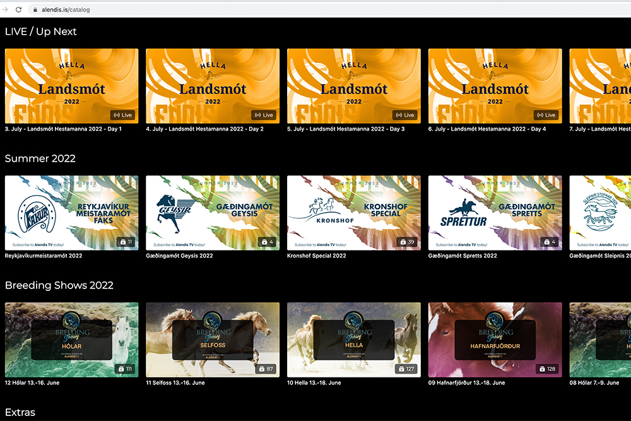Click Live badge on Landsmót Day 3
Viewport: 631px width, 421px height.
click(x=405, y=115)
